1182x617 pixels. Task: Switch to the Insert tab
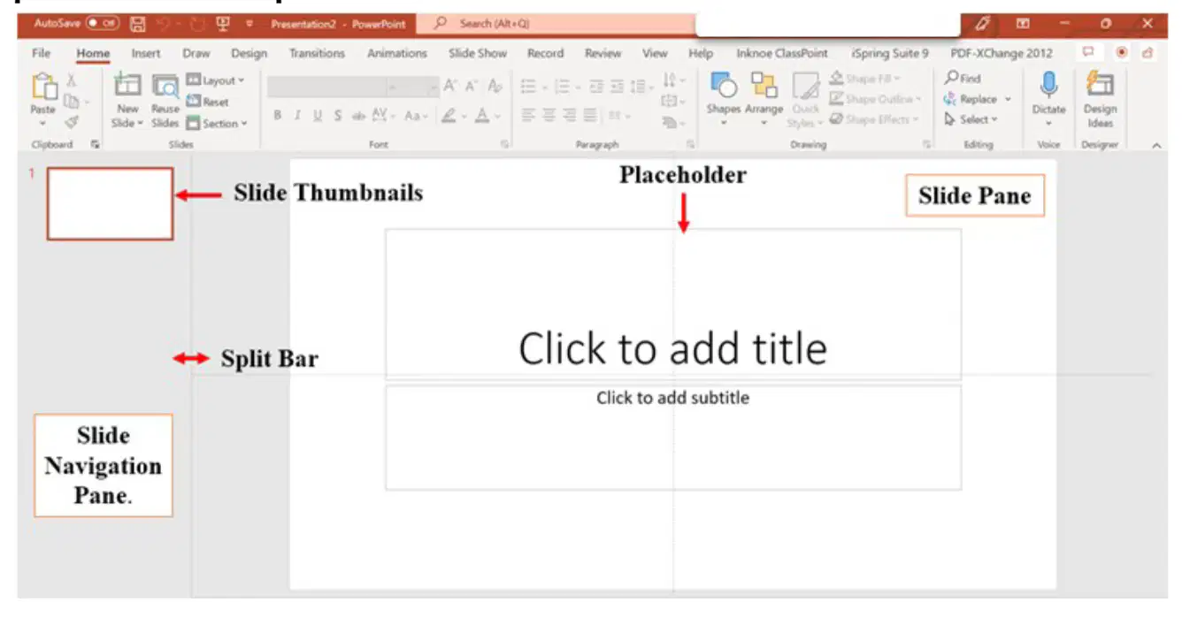click(146, 53)
